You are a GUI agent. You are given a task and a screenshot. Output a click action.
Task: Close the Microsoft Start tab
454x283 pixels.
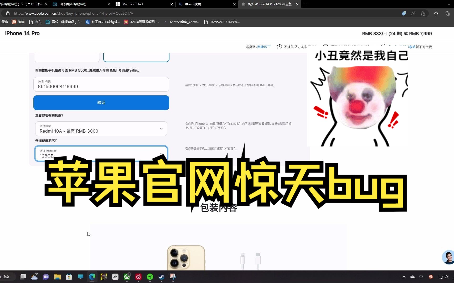click(172, 4)
